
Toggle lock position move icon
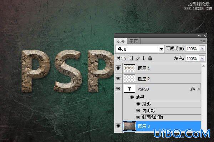(143, 58)
